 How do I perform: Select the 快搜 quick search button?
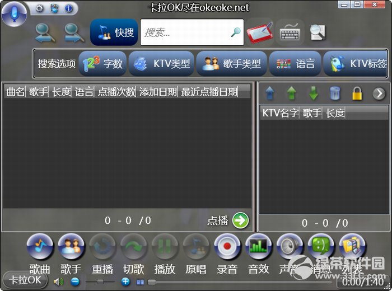[114, 32]
